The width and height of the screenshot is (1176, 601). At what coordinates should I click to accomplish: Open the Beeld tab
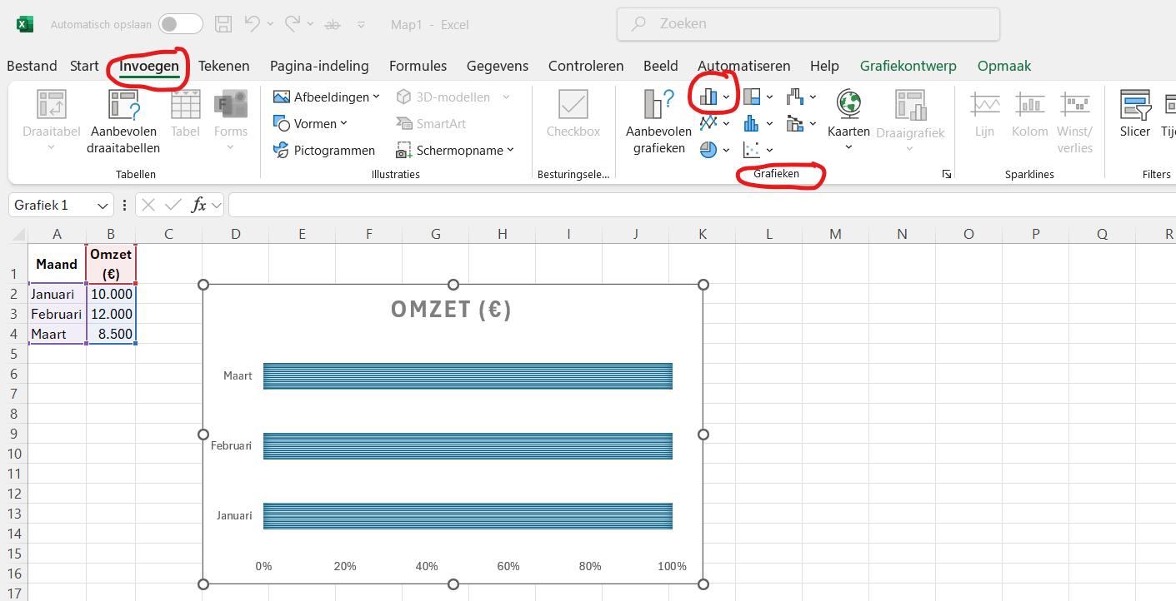[x=660, y=66]
